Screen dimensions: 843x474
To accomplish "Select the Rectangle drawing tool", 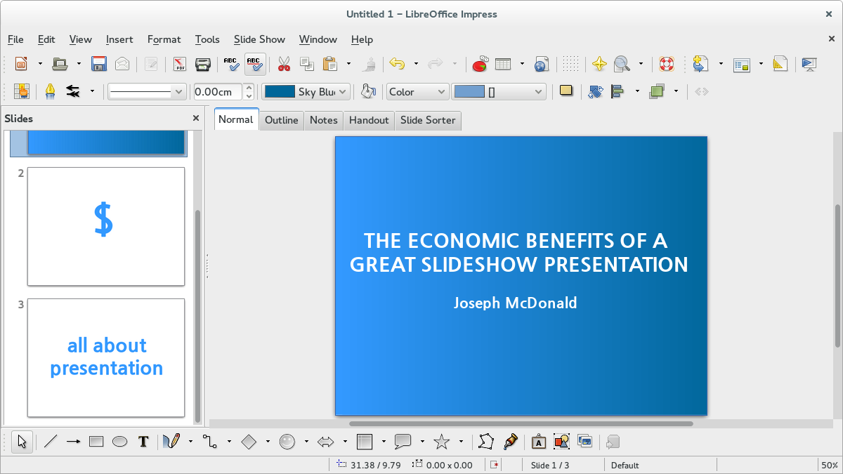I will click(96, 442).
